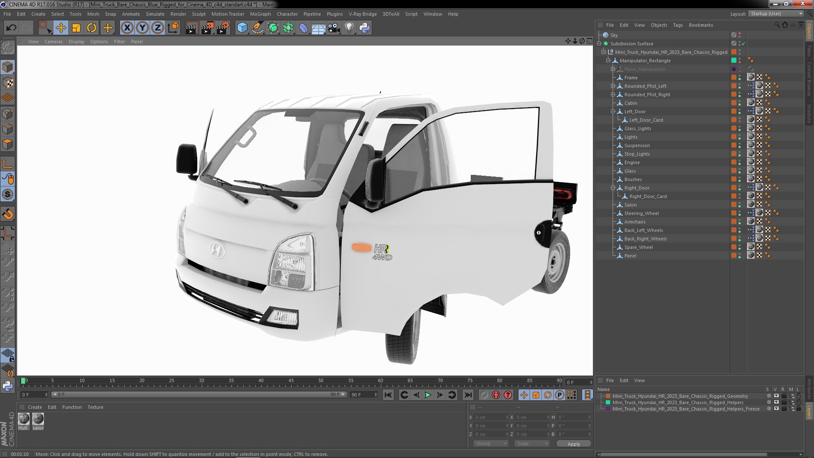
Task: Switch to Texture mode in left palette
Action: (8, 83)
